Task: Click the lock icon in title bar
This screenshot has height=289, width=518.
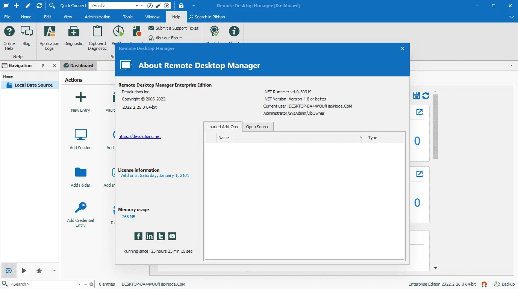Action: 181,6
